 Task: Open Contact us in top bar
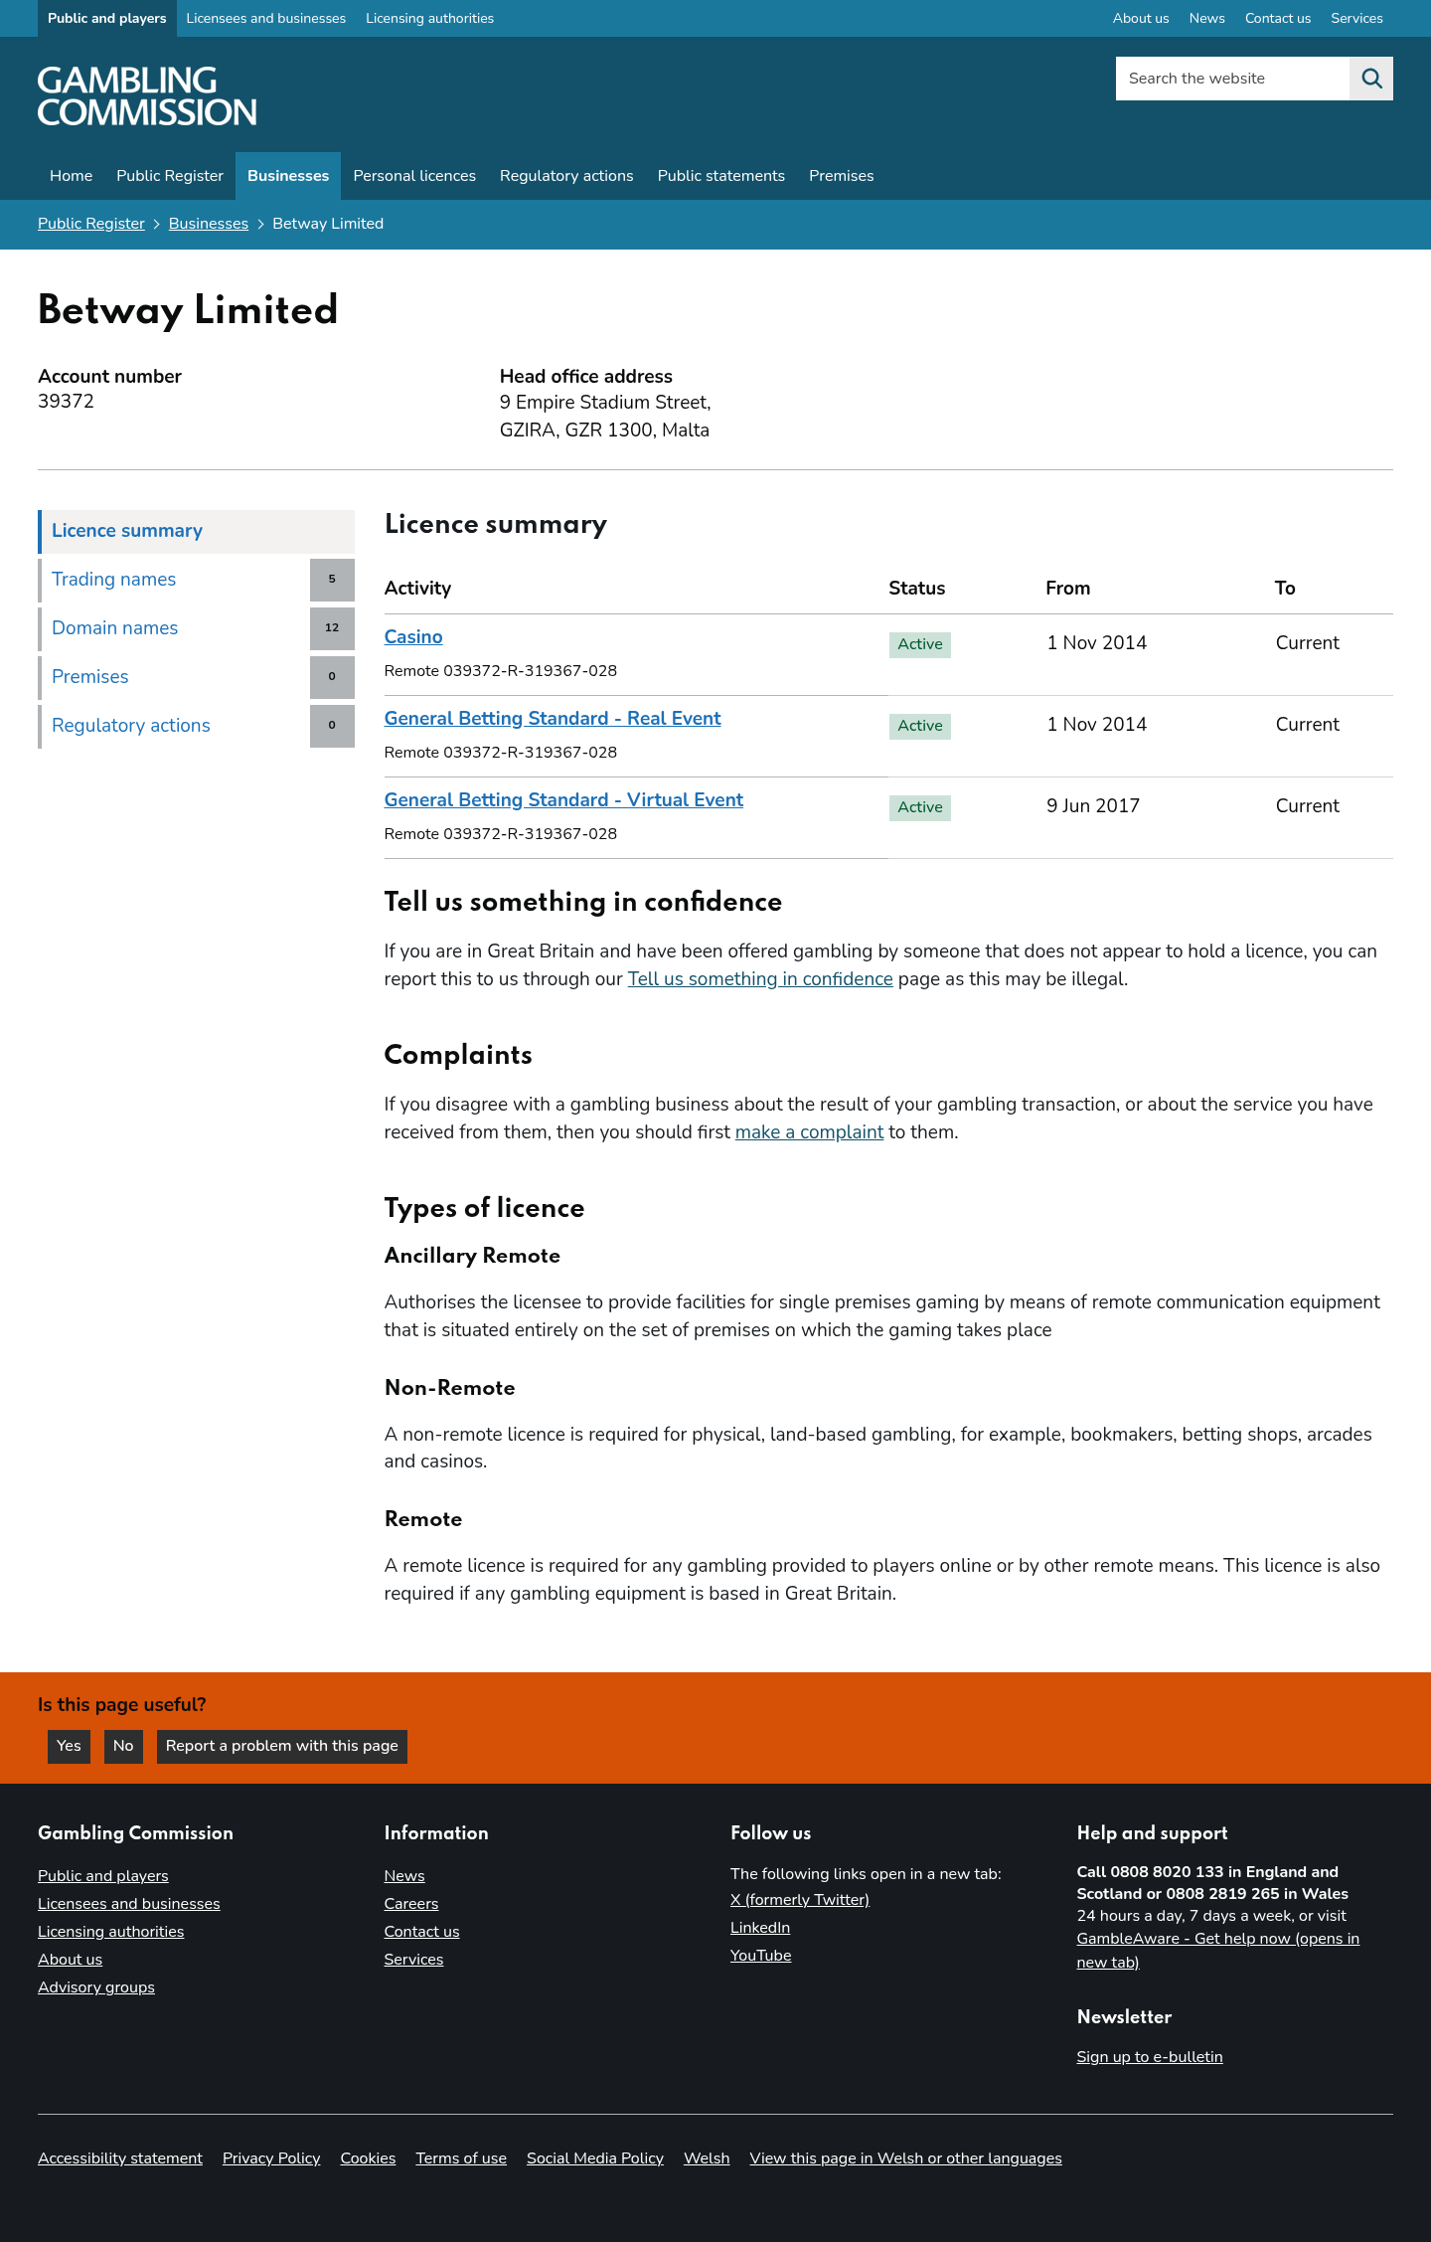[1278, 18]
